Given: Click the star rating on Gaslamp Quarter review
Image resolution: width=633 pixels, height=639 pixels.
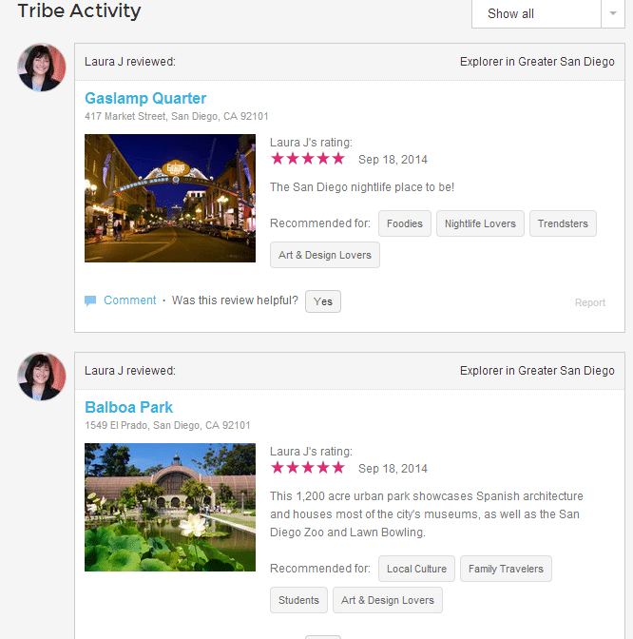Looking at the screenshot, I should (x=308, y=159).
